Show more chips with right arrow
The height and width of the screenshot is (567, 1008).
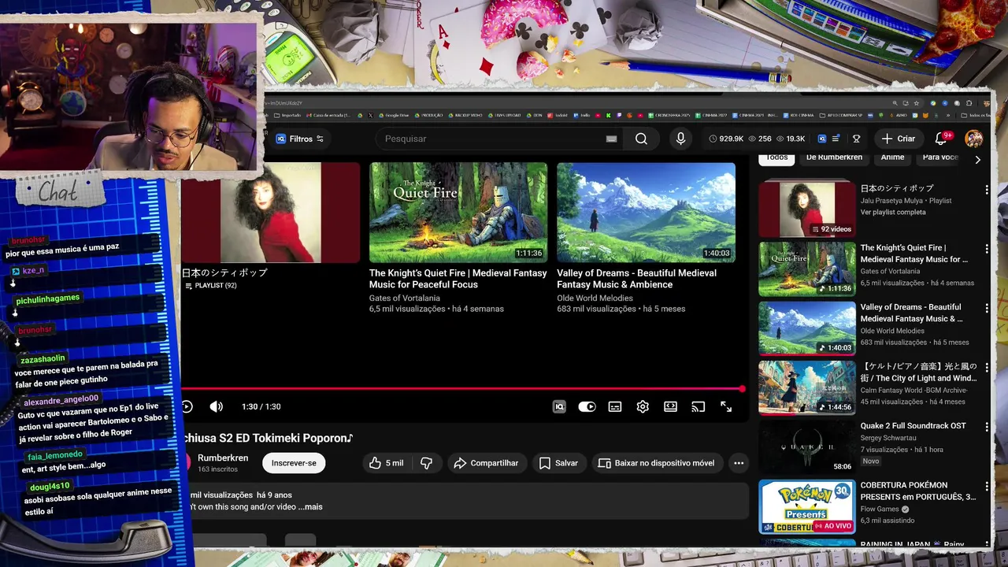coord(977,159)
